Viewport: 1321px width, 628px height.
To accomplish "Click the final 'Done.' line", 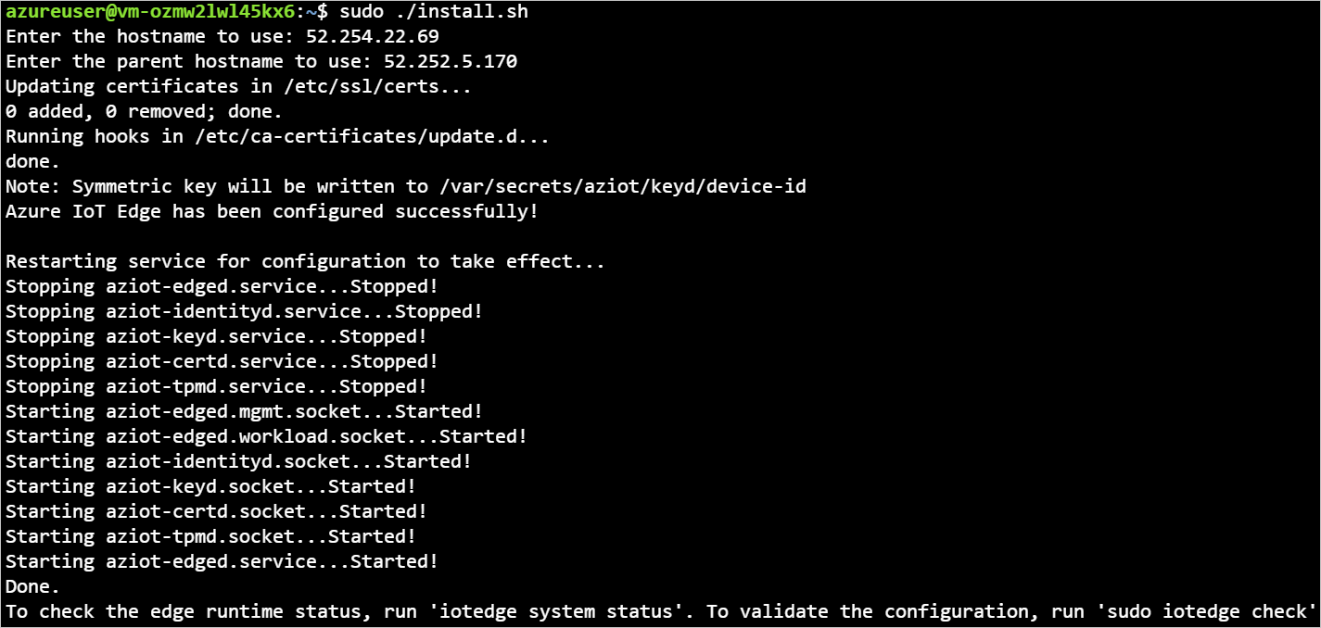I will 32,586.
